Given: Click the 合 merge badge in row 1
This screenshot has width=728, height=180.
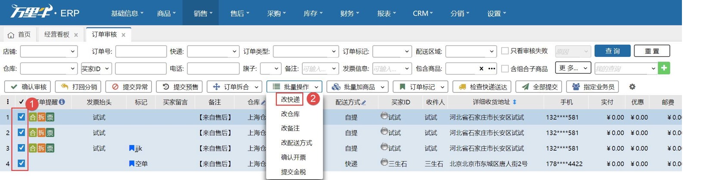Looking at the screenshot, I should (33, 117).
